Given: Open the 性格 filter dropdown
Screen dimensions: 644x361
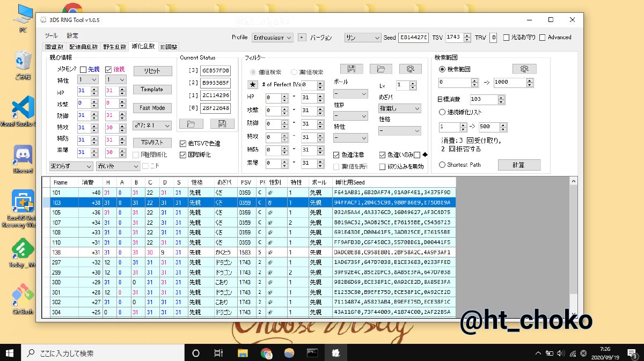Looking at the screenshot, I should 400,130.
